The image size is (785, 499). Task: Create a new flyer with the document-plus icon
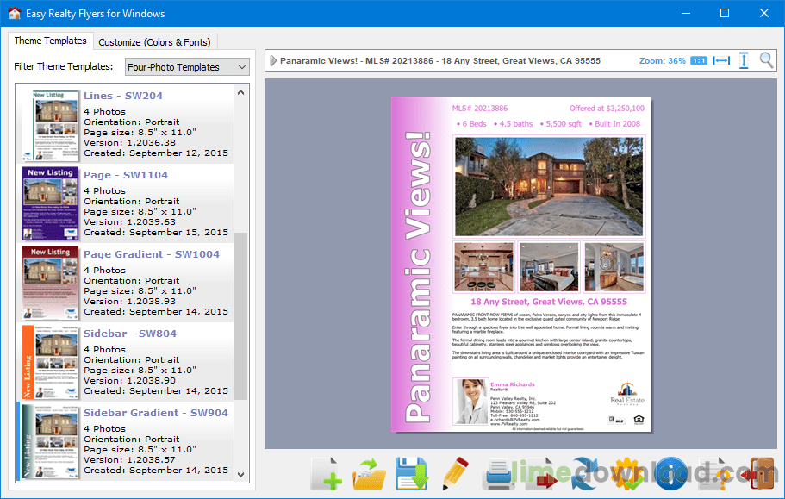pos(327,473)
